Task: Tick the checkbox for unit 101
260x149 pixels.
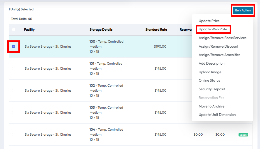Action: pyautogui.click(x=14, y=69)
